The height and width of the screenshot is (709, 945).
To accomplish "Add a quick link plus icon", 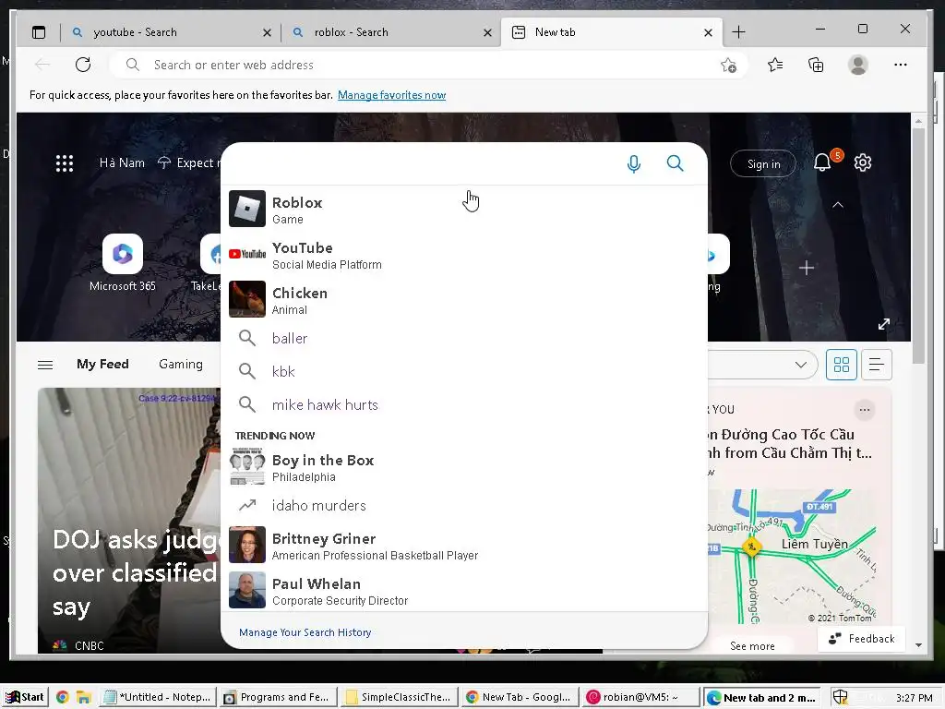I will click(x=807, y=268).
